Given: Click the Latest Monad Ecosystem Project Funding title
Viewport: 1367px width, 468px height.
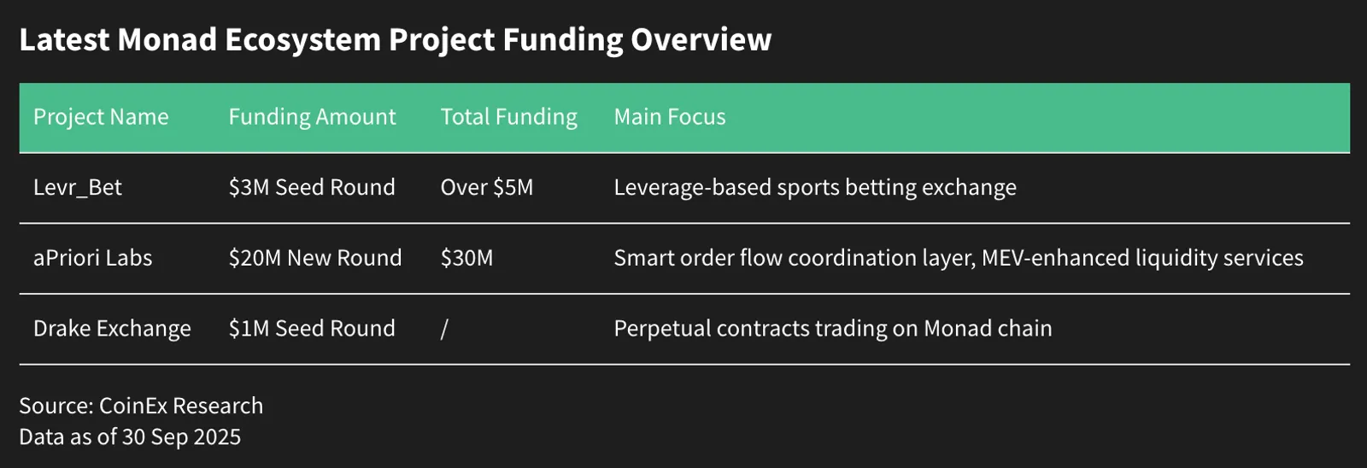Looking at the screenshot, I should click(395, 40).
